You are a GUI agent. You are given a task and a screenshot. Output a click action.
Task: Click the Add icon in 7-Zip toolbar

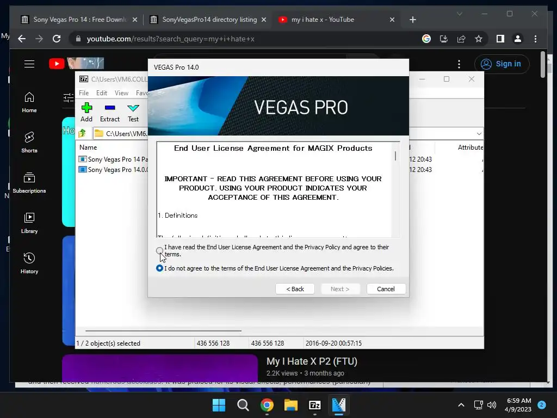coord(86,112)
